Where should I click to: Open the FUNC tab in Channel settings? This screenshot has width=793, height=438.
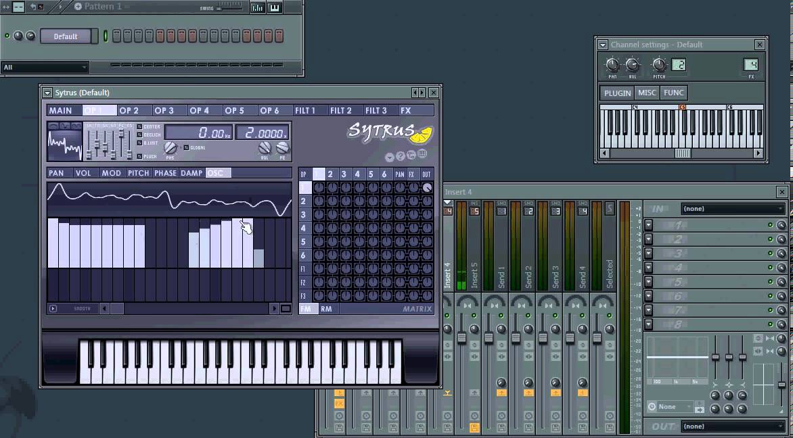[x=674, y=93]
